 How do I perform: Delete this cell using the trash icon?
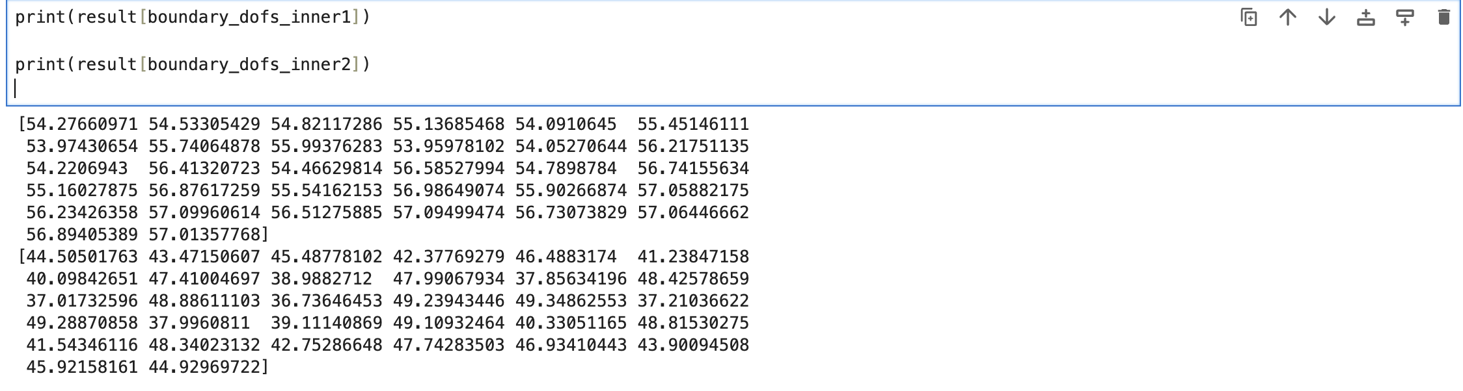click(1443, 18)
